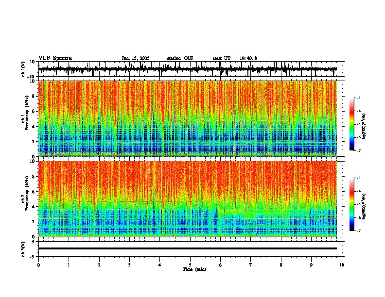Viewport: 385px width, 297px height.
Task: Click the 4 kHz tick on ch.1 spectrogram
Action: click(34, 127)
